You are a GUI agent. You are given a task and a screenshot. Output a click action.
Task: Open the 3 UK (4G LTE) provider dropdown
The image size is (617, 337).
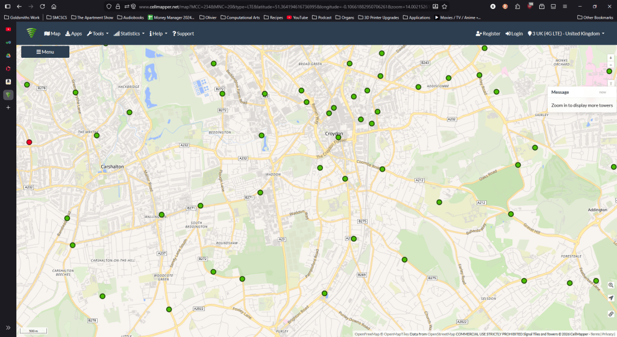(566, 33)
